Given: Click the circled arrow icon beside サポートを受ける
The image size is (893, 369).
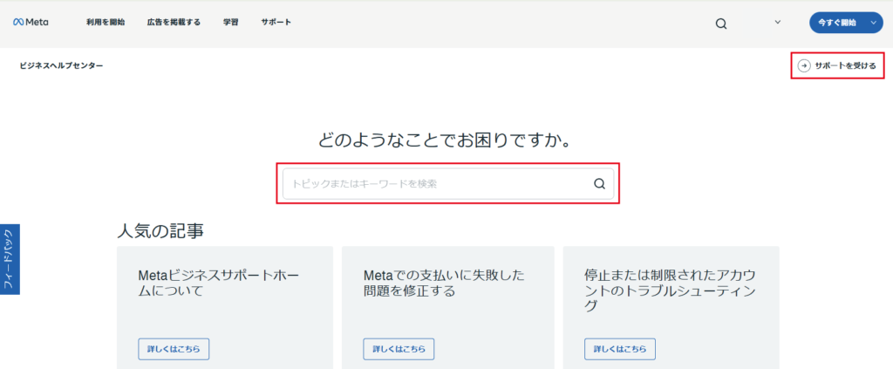Looking at the screenshot, I should pyautogui.click(x=804, y=65).
